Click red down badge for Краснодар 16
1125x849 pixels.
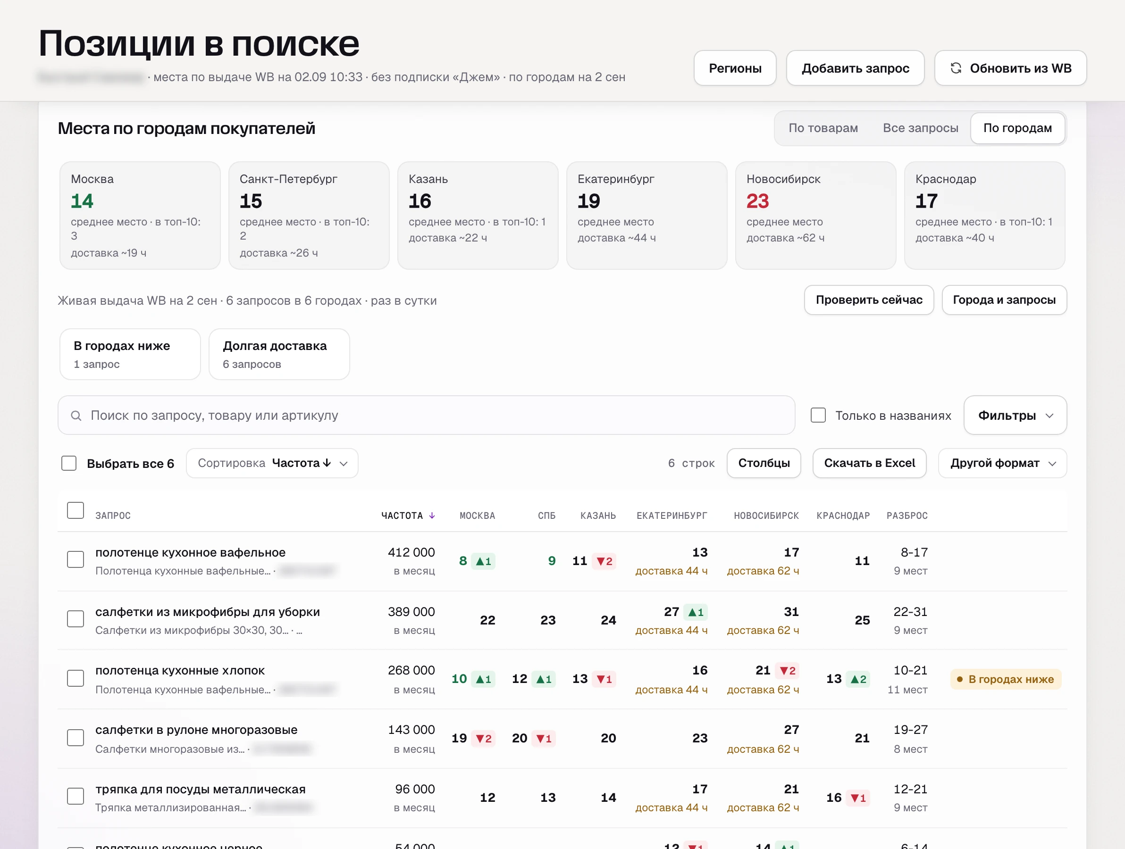click(x=858, y=798)
